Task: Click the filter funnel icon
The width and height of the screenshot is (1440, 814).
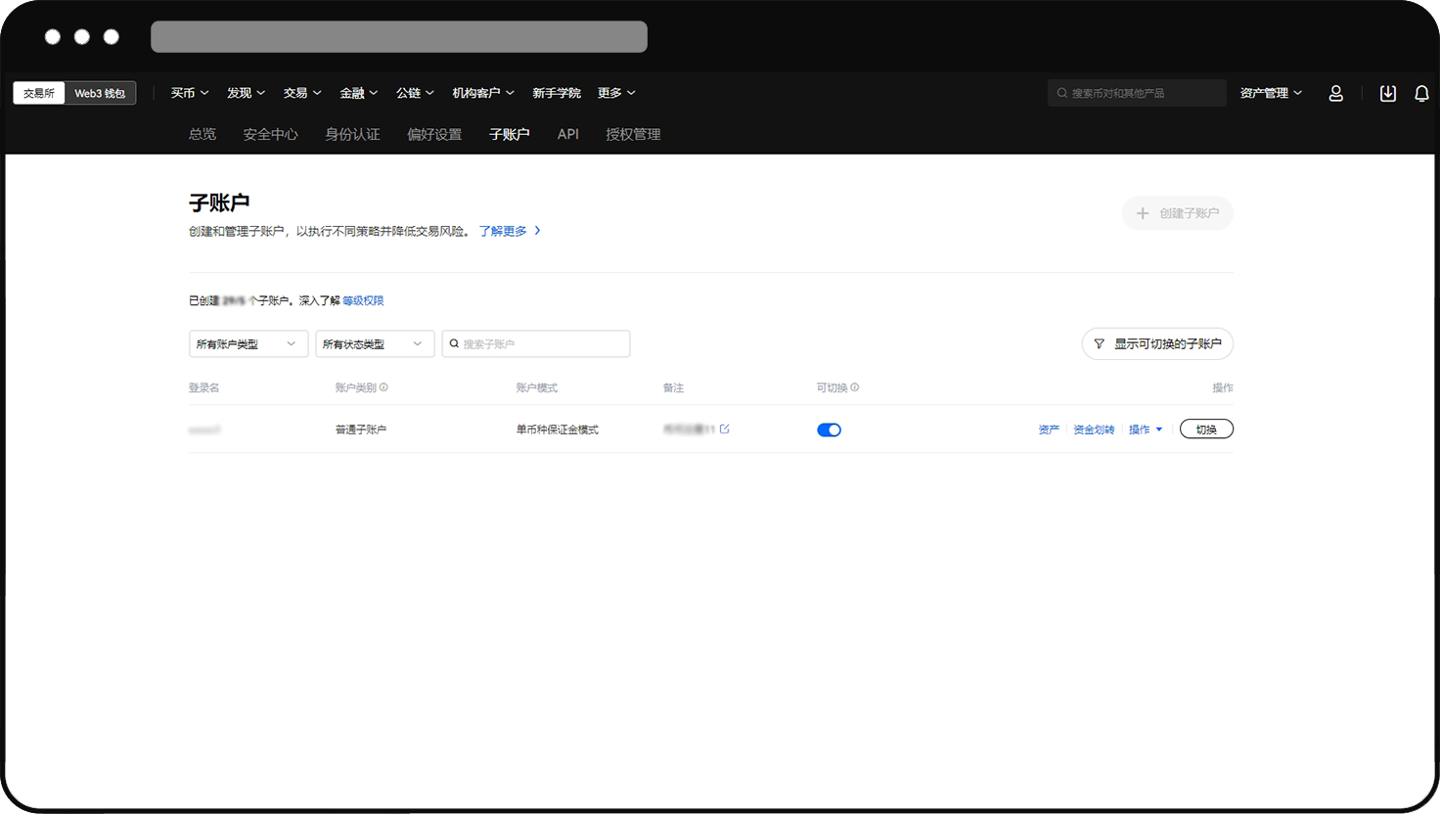Action: [x=1099, y=343]
